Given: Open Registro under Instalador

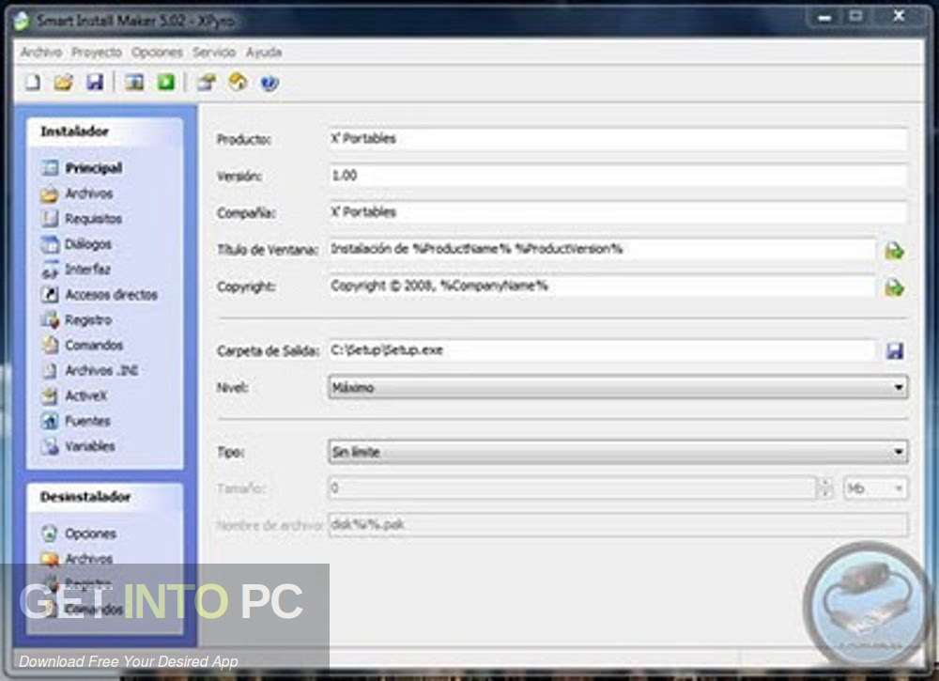Looking at the screenshot, I should point(76,320).
